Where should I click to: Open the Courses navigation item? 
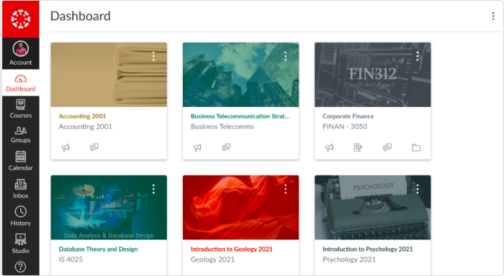click(x=21, y=109)
